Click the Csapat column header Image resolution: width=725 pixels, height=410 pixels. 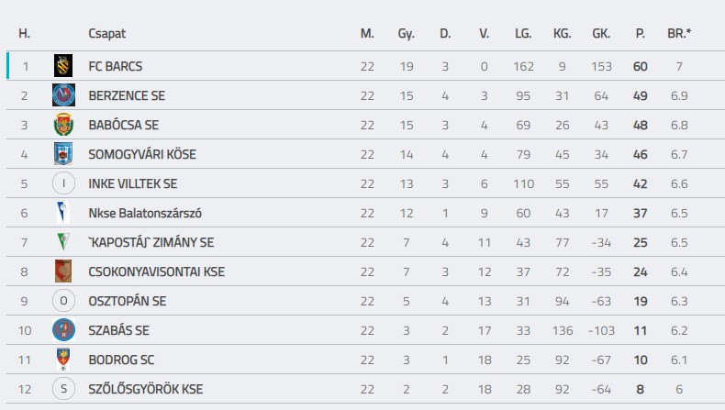[107, 34]
